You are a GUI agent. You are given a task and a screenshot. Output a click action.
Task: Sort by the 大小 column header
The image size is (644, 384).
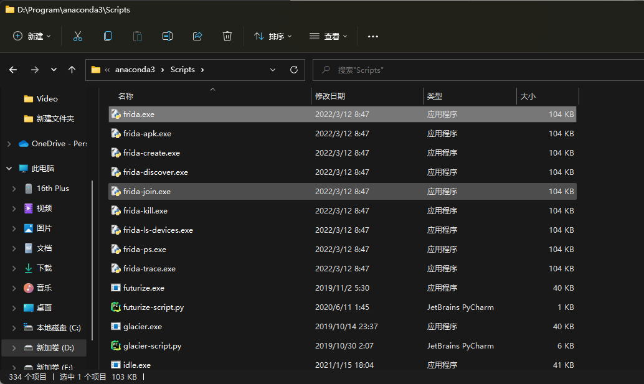(x=528, y=96)
